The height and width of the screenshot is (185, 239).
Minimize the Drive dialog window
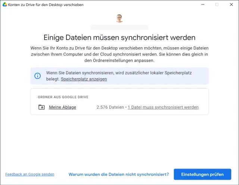[203, 4]
